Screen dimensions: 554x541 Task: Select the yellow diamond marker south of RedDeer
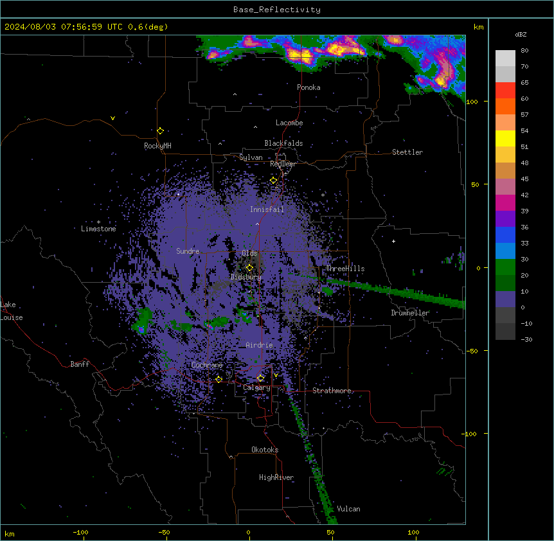273,181
